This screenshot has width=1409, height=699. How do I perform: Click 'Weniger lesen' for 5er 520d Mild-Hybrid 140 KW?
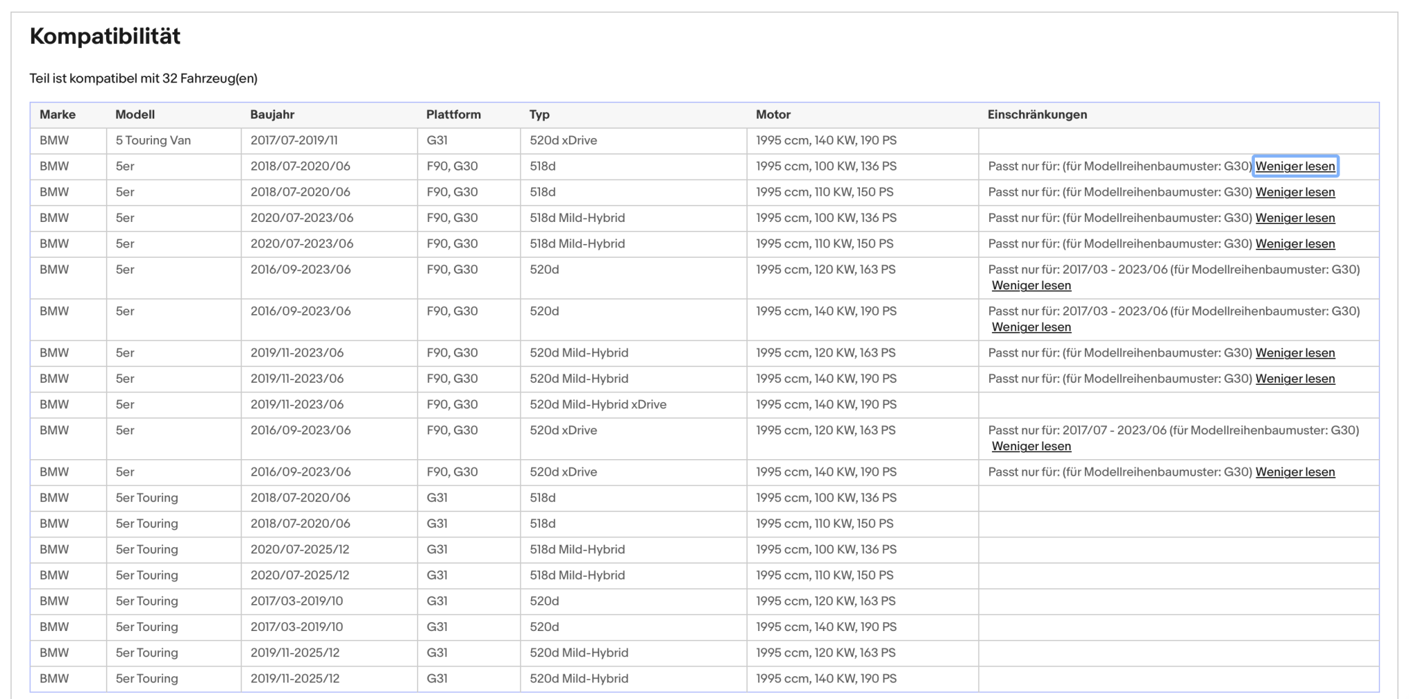pyautogui.click(x=1295, y=379)
